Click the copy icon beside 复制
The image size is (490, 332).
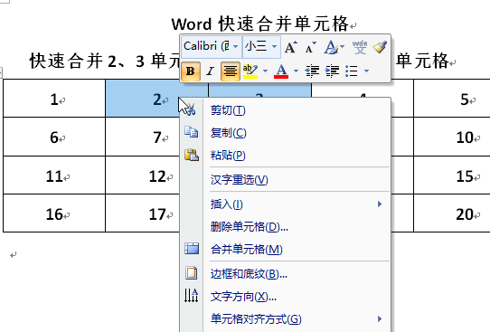(x=191, y=132)
